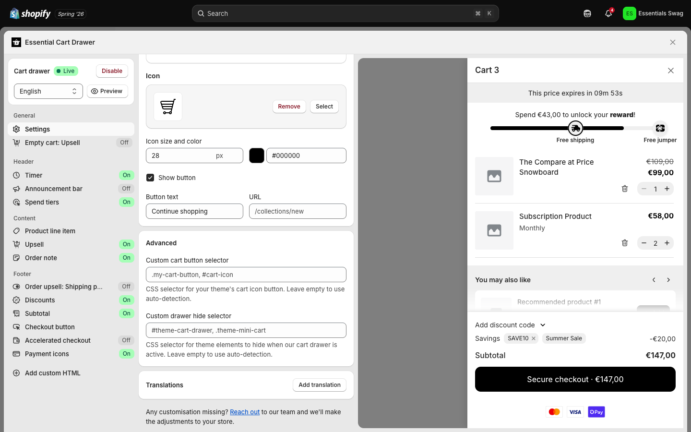Click the Essential Cart Drawer app icon

pos(16,42)
